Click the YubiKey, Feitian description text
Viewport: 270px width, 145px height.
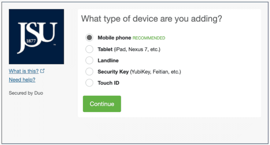156,72
